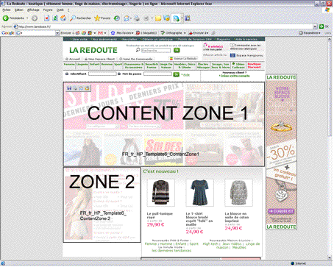The width and height of the screenshot is (334, 267).
Task: Click the Mail envelope toolbar icon
Action: [x=127, y=18]
